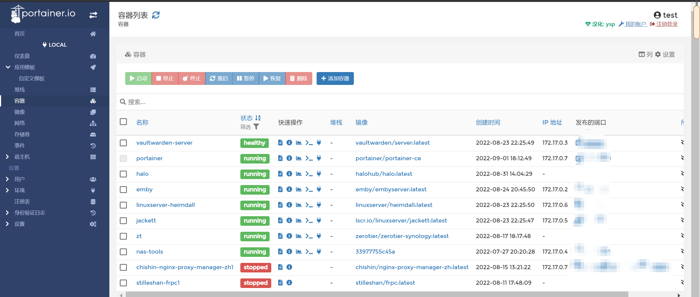Image resolution: width=700 pixels, height=297 pixels.
Task: Click the portainer.io logo
Action: pos(43,14)
